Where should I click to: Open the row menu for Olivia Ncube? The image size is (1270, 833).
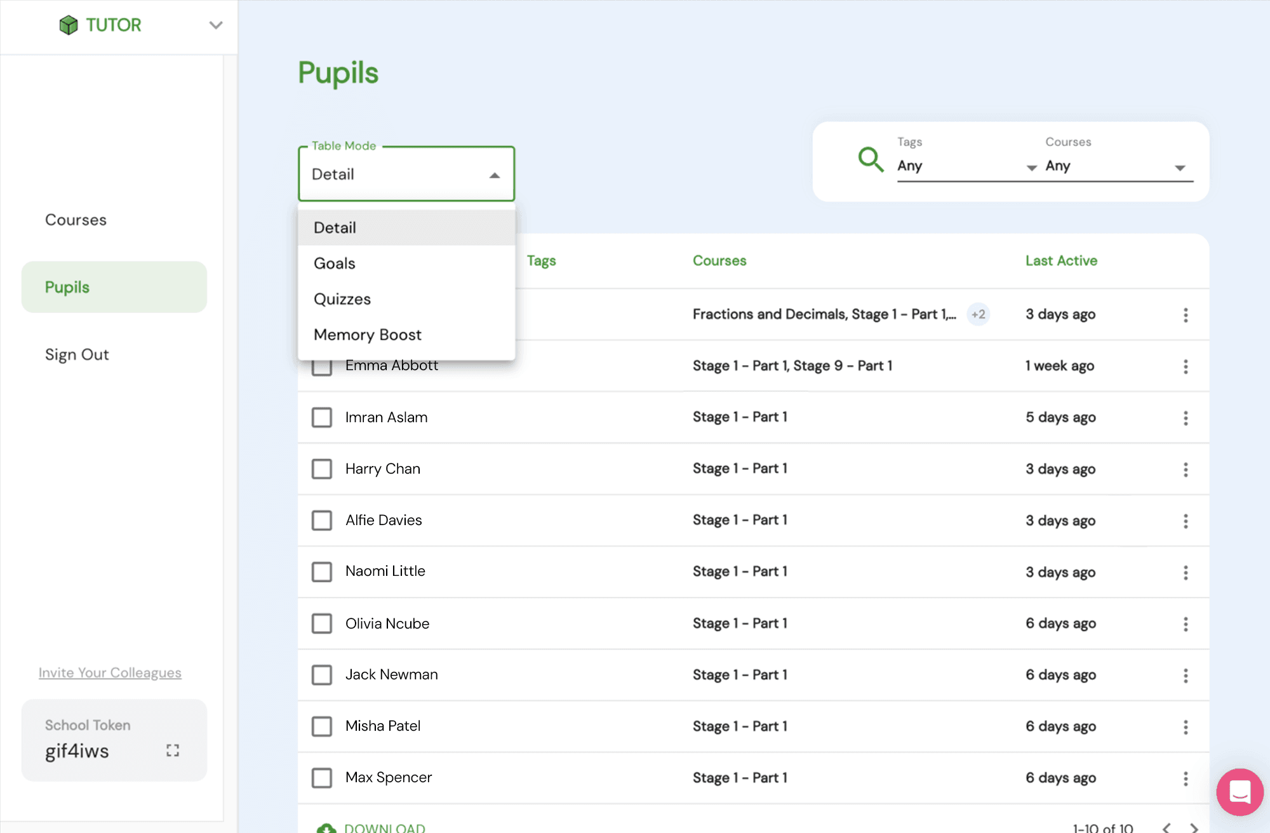pyautogui.click(x=1185, y=624)
